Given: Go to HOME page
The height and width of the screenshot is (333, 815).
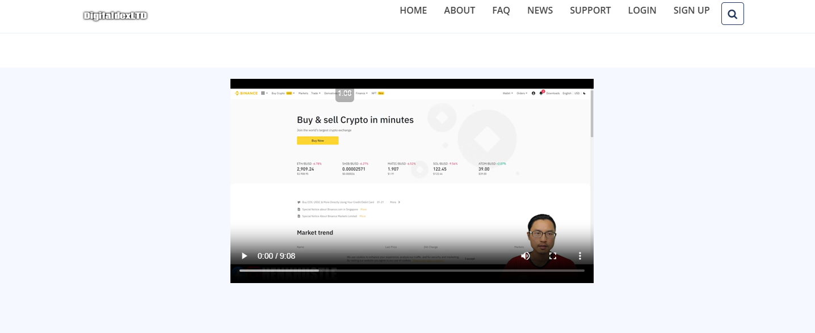Looking at the screenshot, I should coord(413,10).
